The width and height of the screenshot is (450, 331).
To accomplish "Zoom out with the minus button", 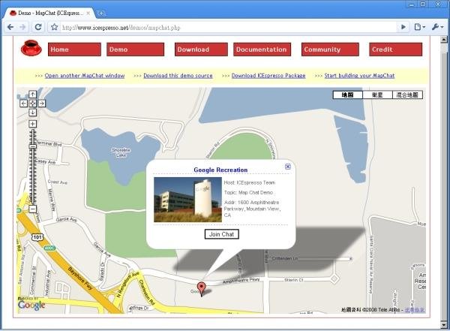I will [33, 209].
